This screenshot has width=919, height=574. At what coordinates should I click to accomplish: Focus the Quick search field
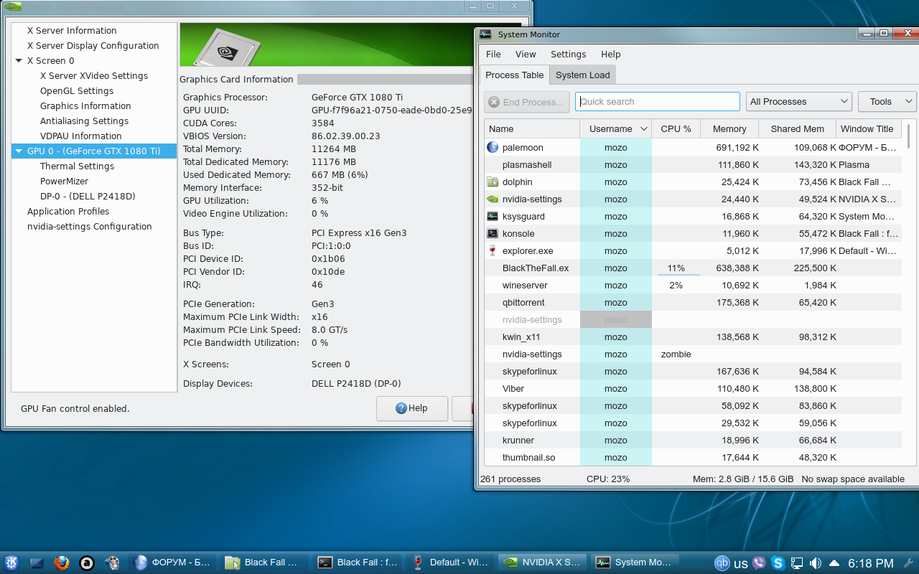coord(658,102)
